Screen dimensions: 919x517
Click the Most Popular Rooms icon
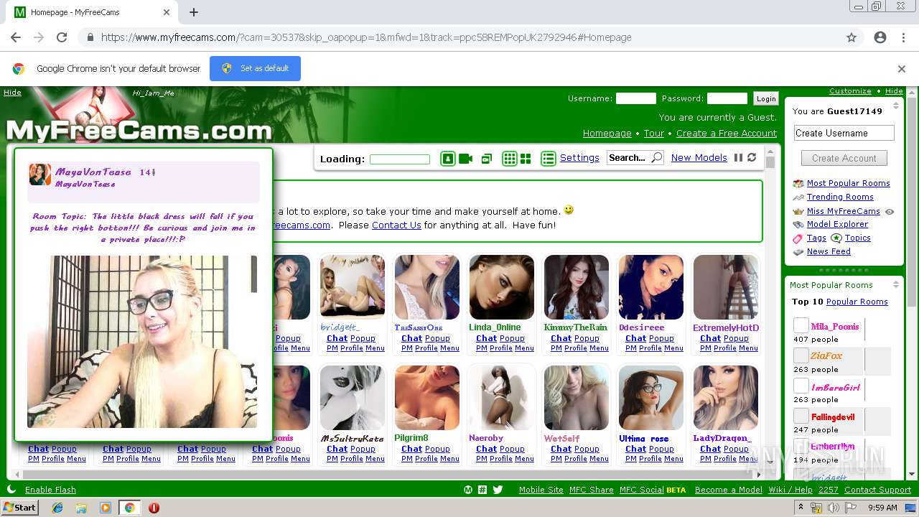pyautogui.click(x=798, y=184)
